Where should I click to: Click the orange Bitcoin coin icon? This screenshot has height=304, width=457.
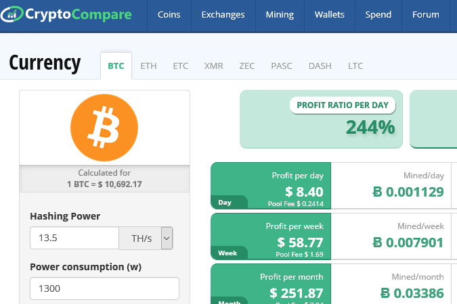(104, 127)
